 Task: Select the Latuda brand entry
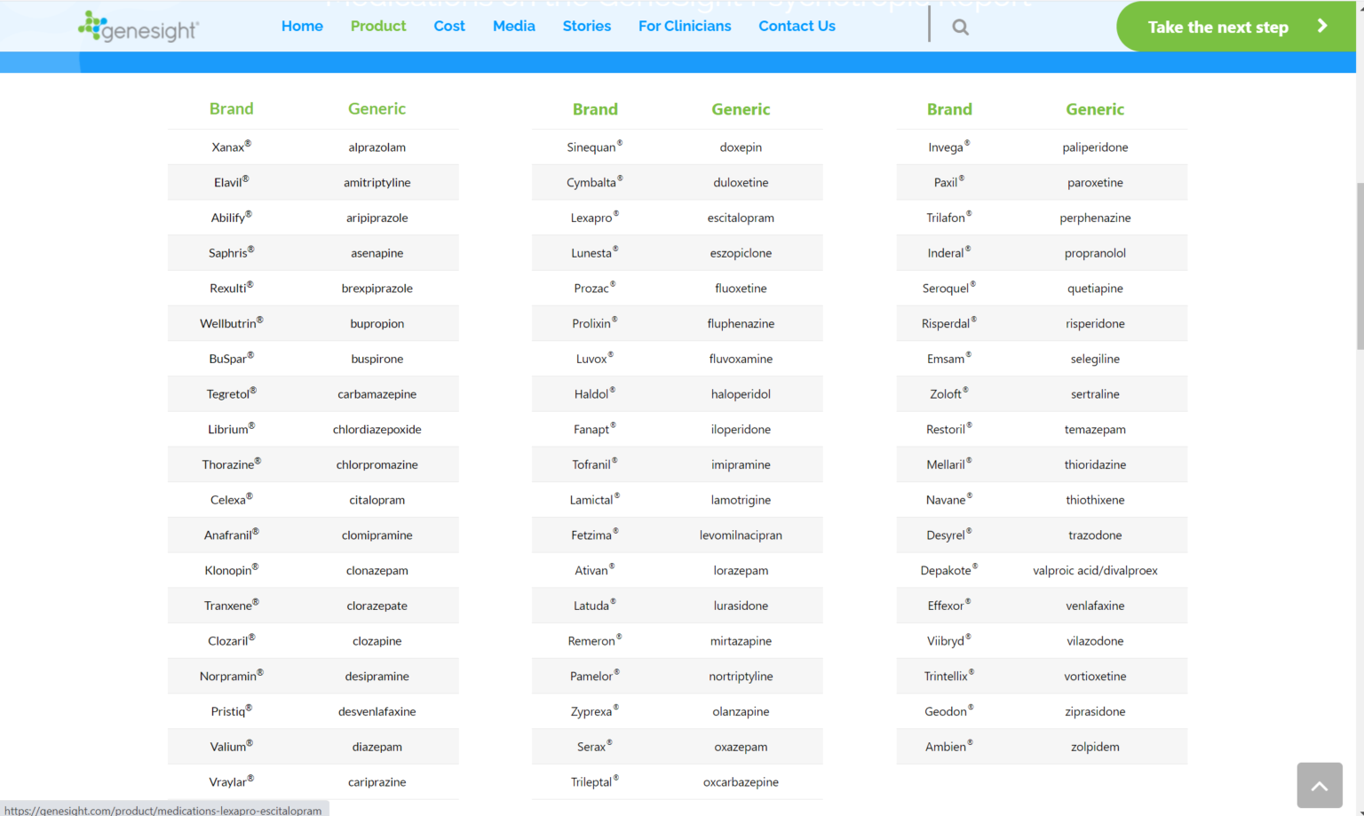pyautogui.click(x=595, y=606)
